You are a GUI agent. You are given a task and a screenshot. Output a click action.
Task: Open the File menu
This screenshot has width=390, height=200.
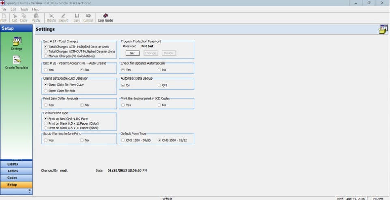[x=4, y=9]
